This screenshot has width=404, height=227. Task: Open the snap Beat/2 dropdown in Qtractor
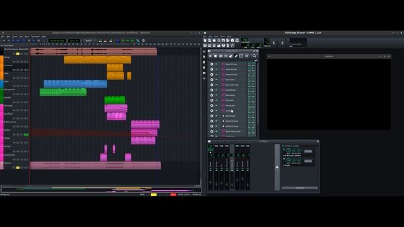pos(90,40)
